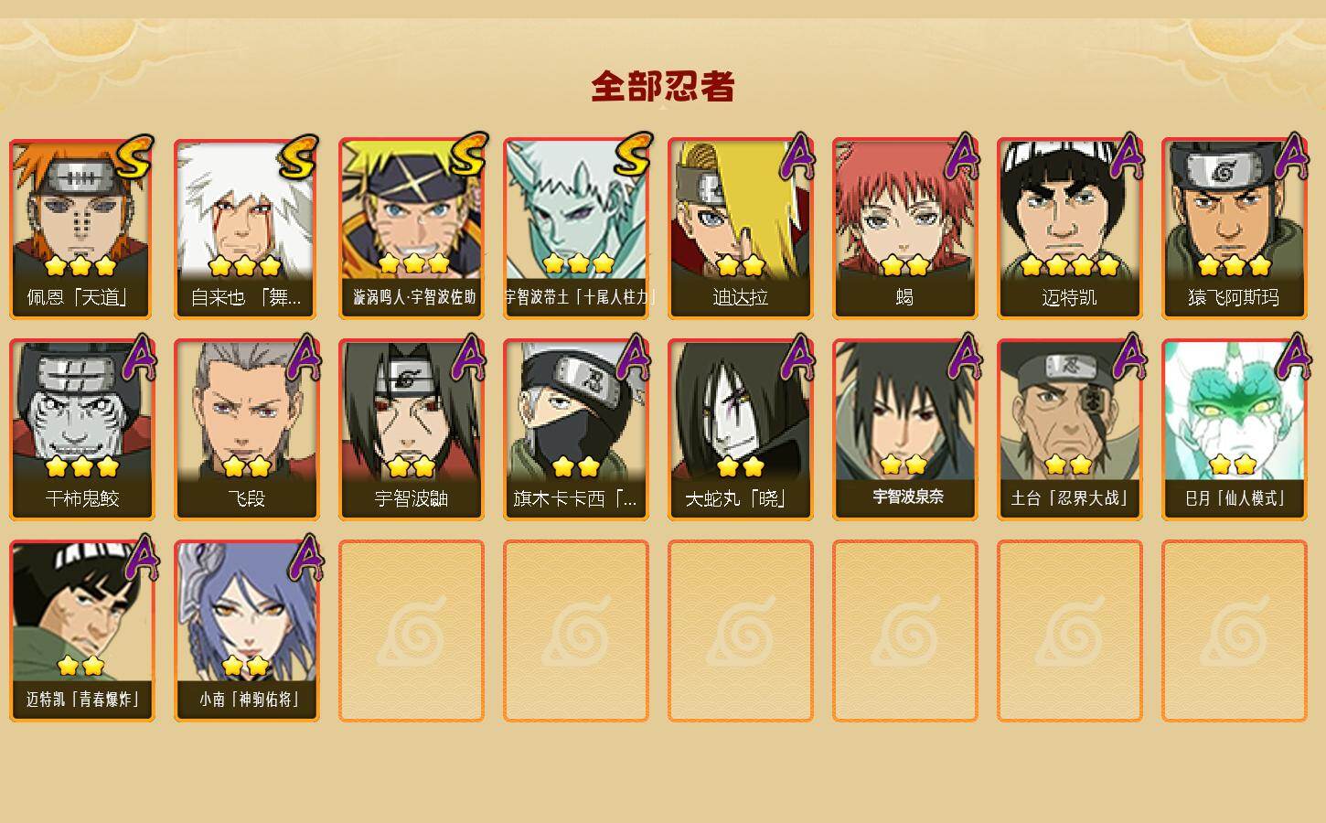This screenshot has width=1326, height=823.
Task: Open the 飞段 ninja card
Action: click(x=247, y=430)
